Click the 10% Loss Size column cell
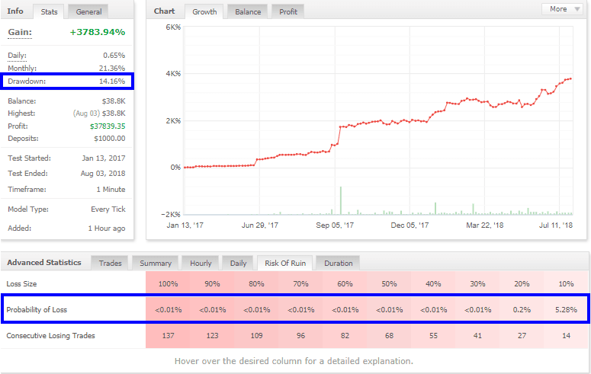 (x=566, y=283)
